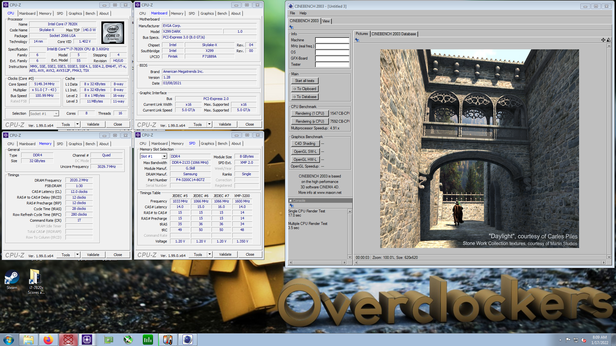The image size is (616, 346).
Task: Launch Firefox from the taskbar
Action: pyautogui.click(x=48, y=340)
